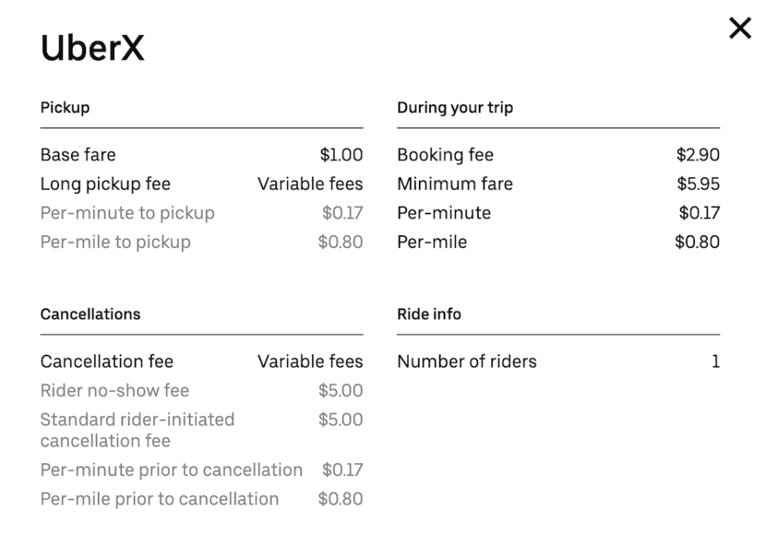
Task: Click the Per-minute trip rate row
Action: tap(444, 213)
